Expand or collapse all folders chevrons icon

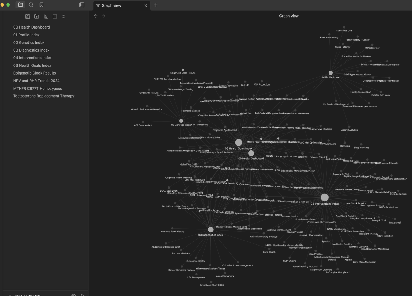[x=64, y=16]
